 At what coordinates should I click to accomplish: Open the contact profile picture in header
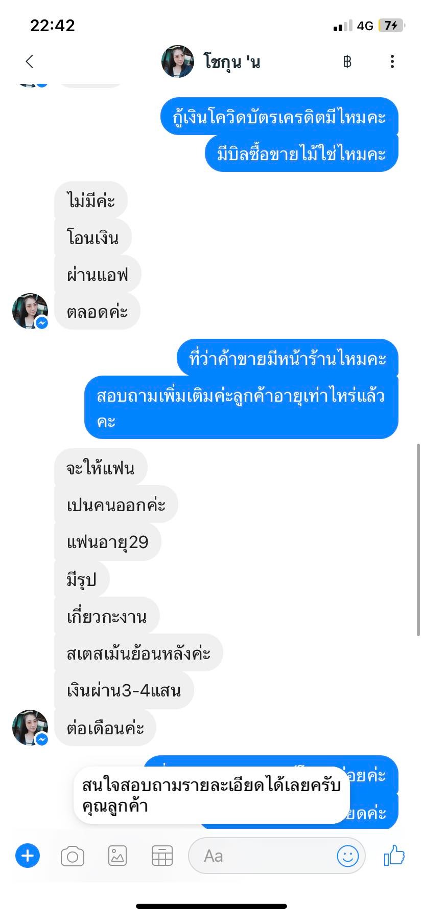point(178,61)
